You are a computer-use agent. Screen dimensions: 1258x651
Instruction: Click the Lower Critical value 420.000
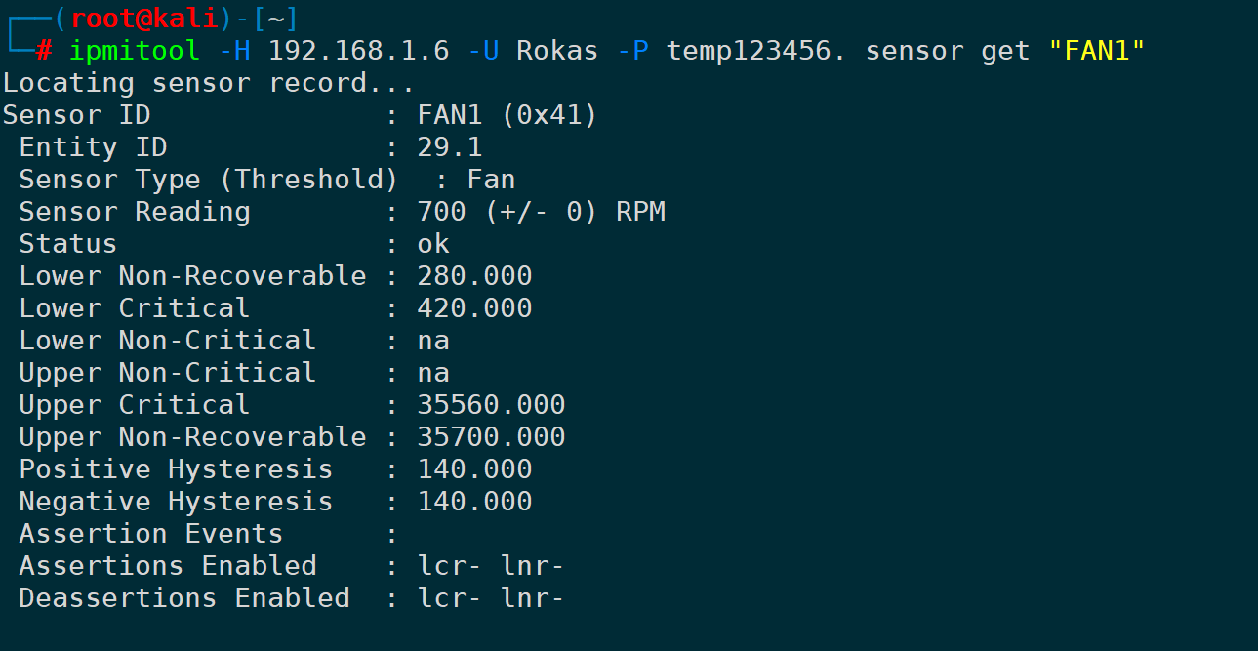point(474,308)
